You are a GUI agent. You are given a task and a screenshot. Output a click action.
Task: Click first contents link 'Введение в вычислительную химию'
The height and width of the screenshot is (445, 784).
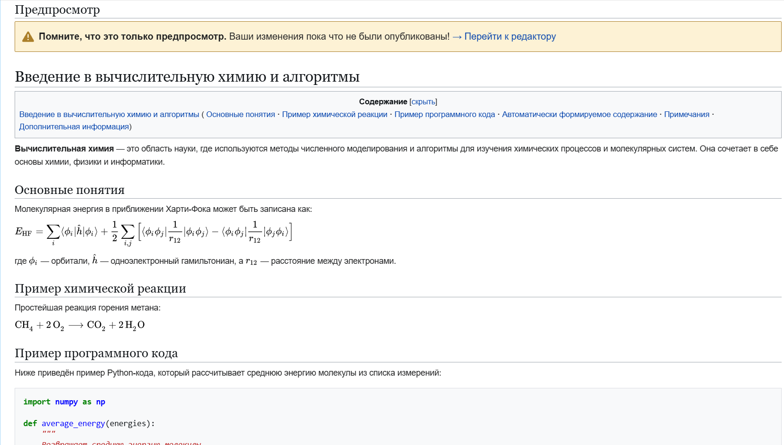click(x=109, y=114)
